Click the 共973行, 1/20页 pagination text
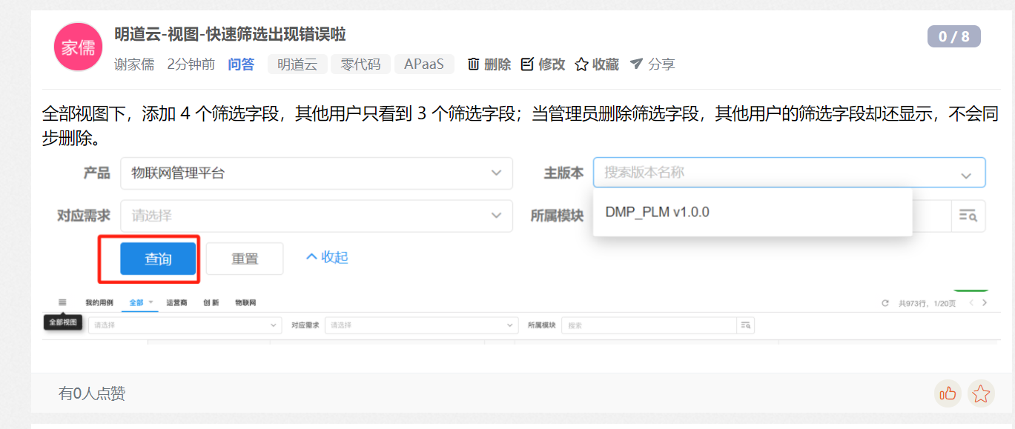 pos(928,303)
